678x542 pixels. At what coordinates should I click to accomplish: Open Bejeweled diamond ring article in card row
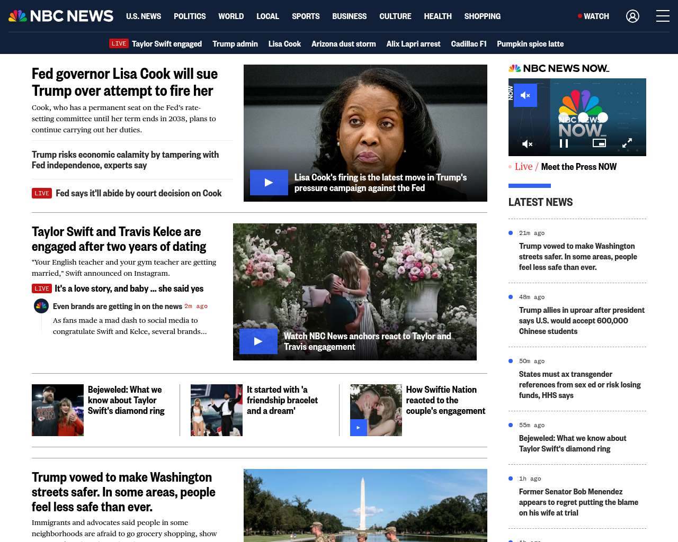click(126, 400)
